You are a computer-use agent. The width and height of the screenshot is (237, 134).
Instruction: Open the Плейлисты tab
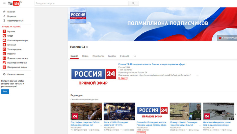pyautogui.click(x=98, y=56)
